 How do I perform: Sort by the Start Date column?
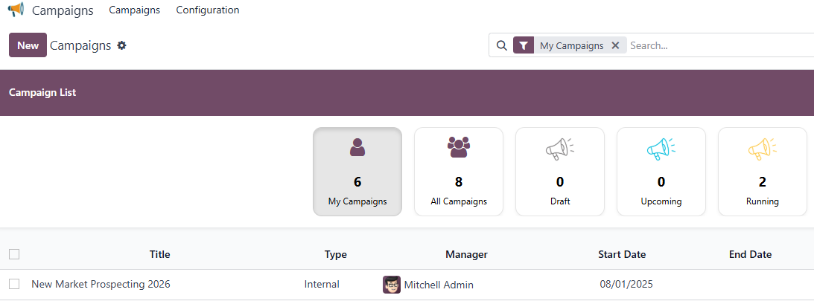[622, 254]
